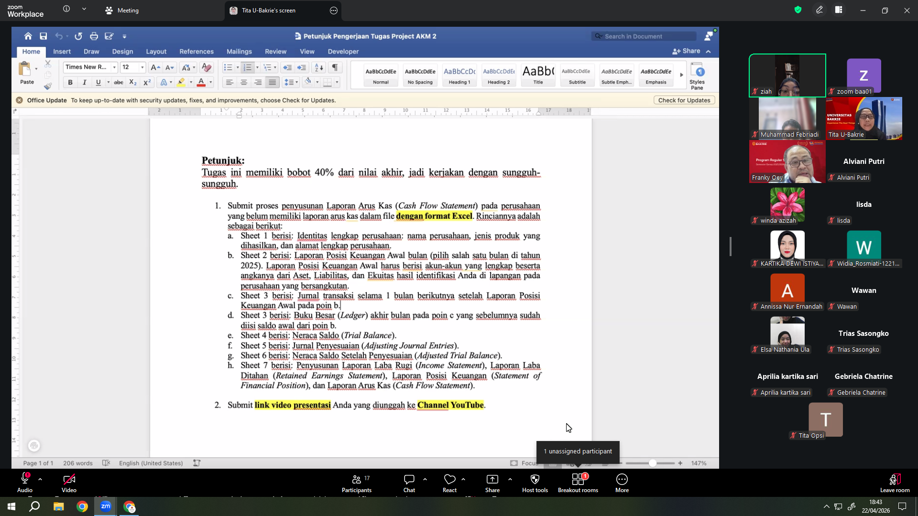This screenshot has width=918, height=516.
Task: Click the Print icon in Word toolbar
Action: point(94,36)
